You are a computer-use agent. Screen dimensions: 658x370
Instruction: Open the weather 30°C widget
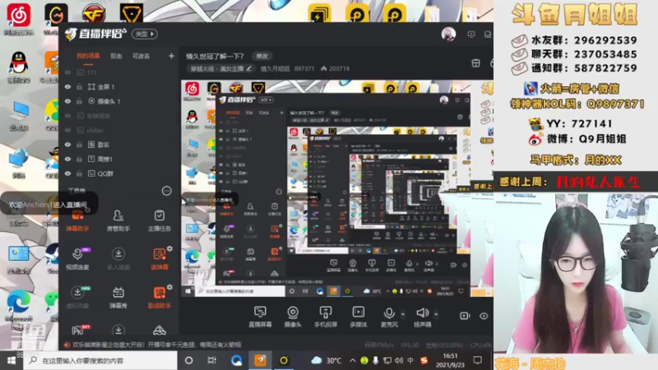click(x=327, y=360)
